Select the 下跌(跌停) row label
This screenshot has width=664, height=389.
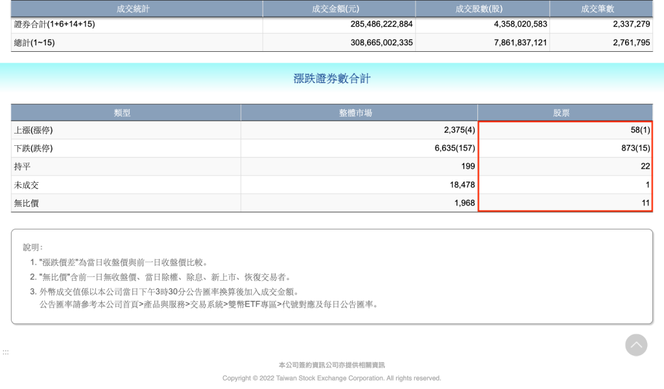tap(34, 148)
